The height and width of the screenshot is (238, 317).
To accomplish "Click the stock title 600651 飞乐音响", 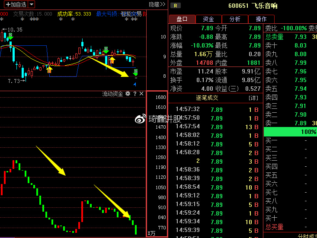I will tap(253, 6).
